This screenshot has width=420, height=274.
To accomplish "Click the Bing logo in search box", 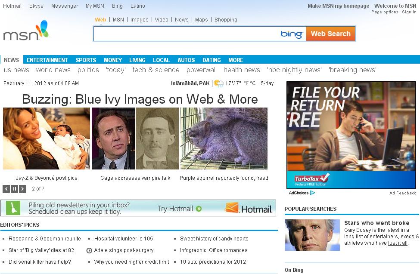I will coord(292,34).
